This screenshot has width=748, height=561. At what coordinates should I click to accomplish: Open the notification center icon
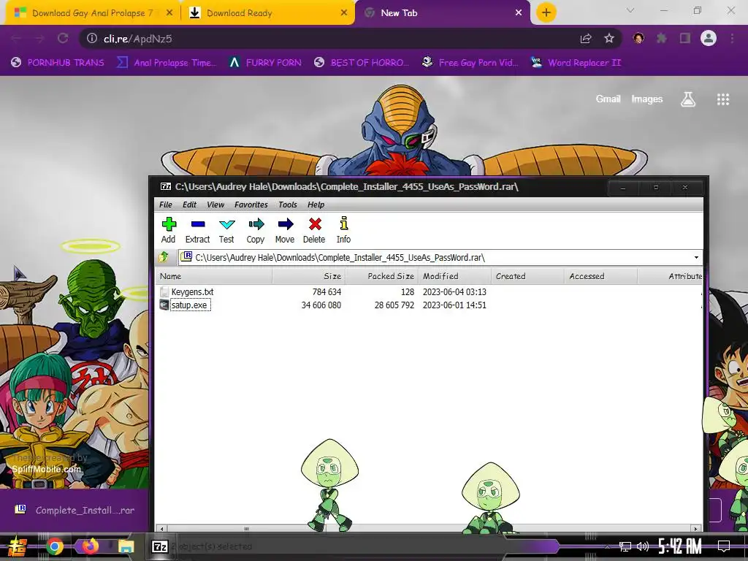(x=724, y=546)
